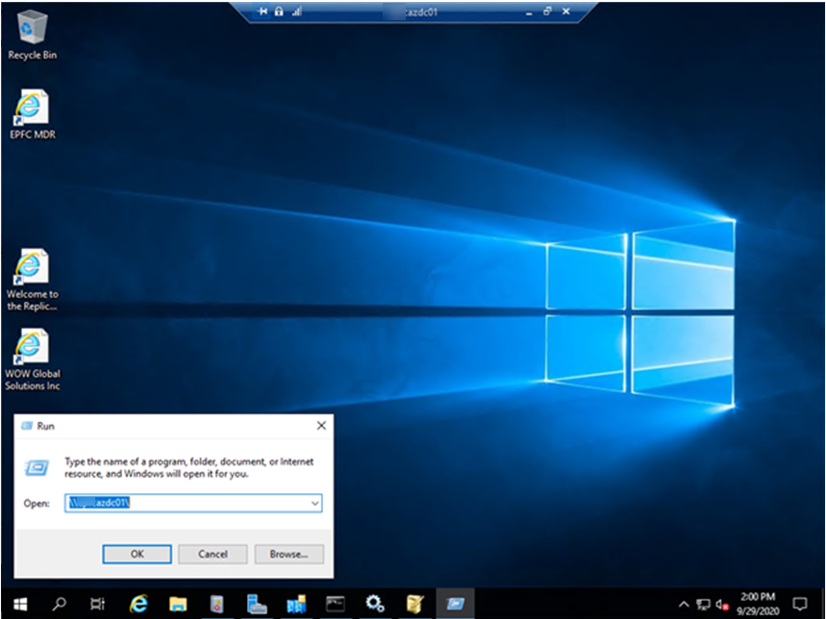Click the lock icon on connection bar
Image resolution: width=826 pixels, height=619 pixels.
point(279,12)
